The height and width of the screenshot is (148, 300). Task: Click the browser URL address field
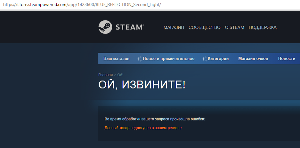150,4
